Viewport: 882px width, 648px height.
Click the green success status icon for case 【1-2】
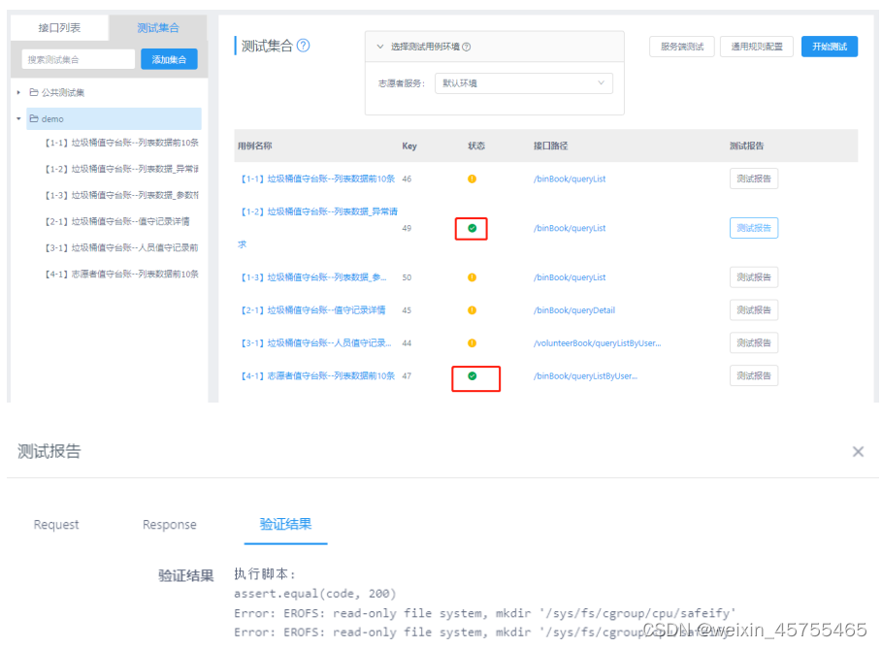click(x=471, y=228)
